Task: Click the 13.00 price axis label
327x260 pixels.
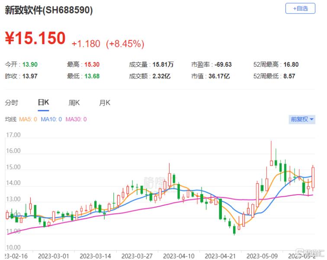Action: coord(13,199)
